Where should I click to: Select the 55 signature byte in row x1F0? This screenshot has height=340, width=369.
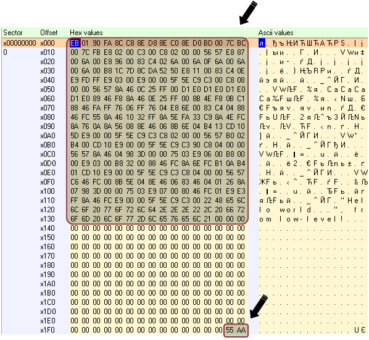tap(230, 330)
